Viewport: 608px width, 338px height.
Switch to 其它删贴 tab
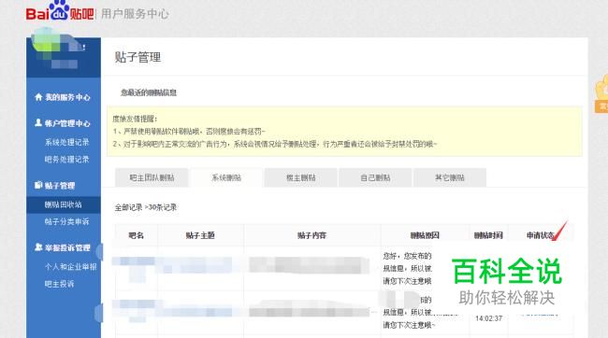click(x=450, y=177)
